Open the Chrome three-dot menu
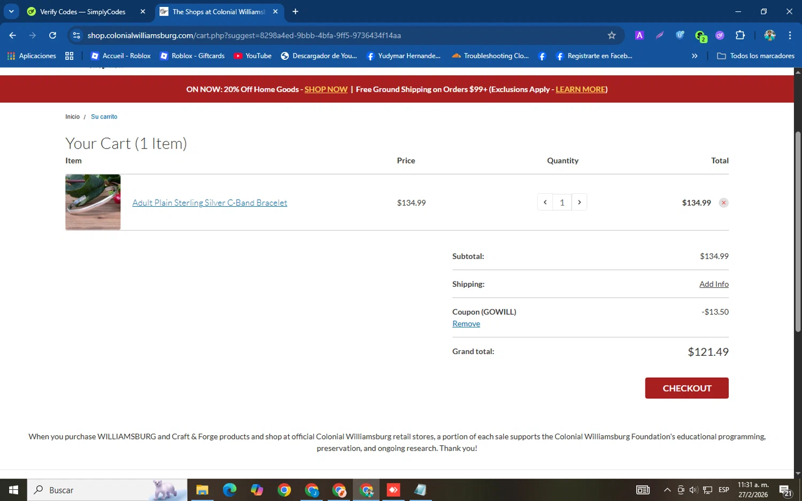The image size is (802, 501). [790, 35]
